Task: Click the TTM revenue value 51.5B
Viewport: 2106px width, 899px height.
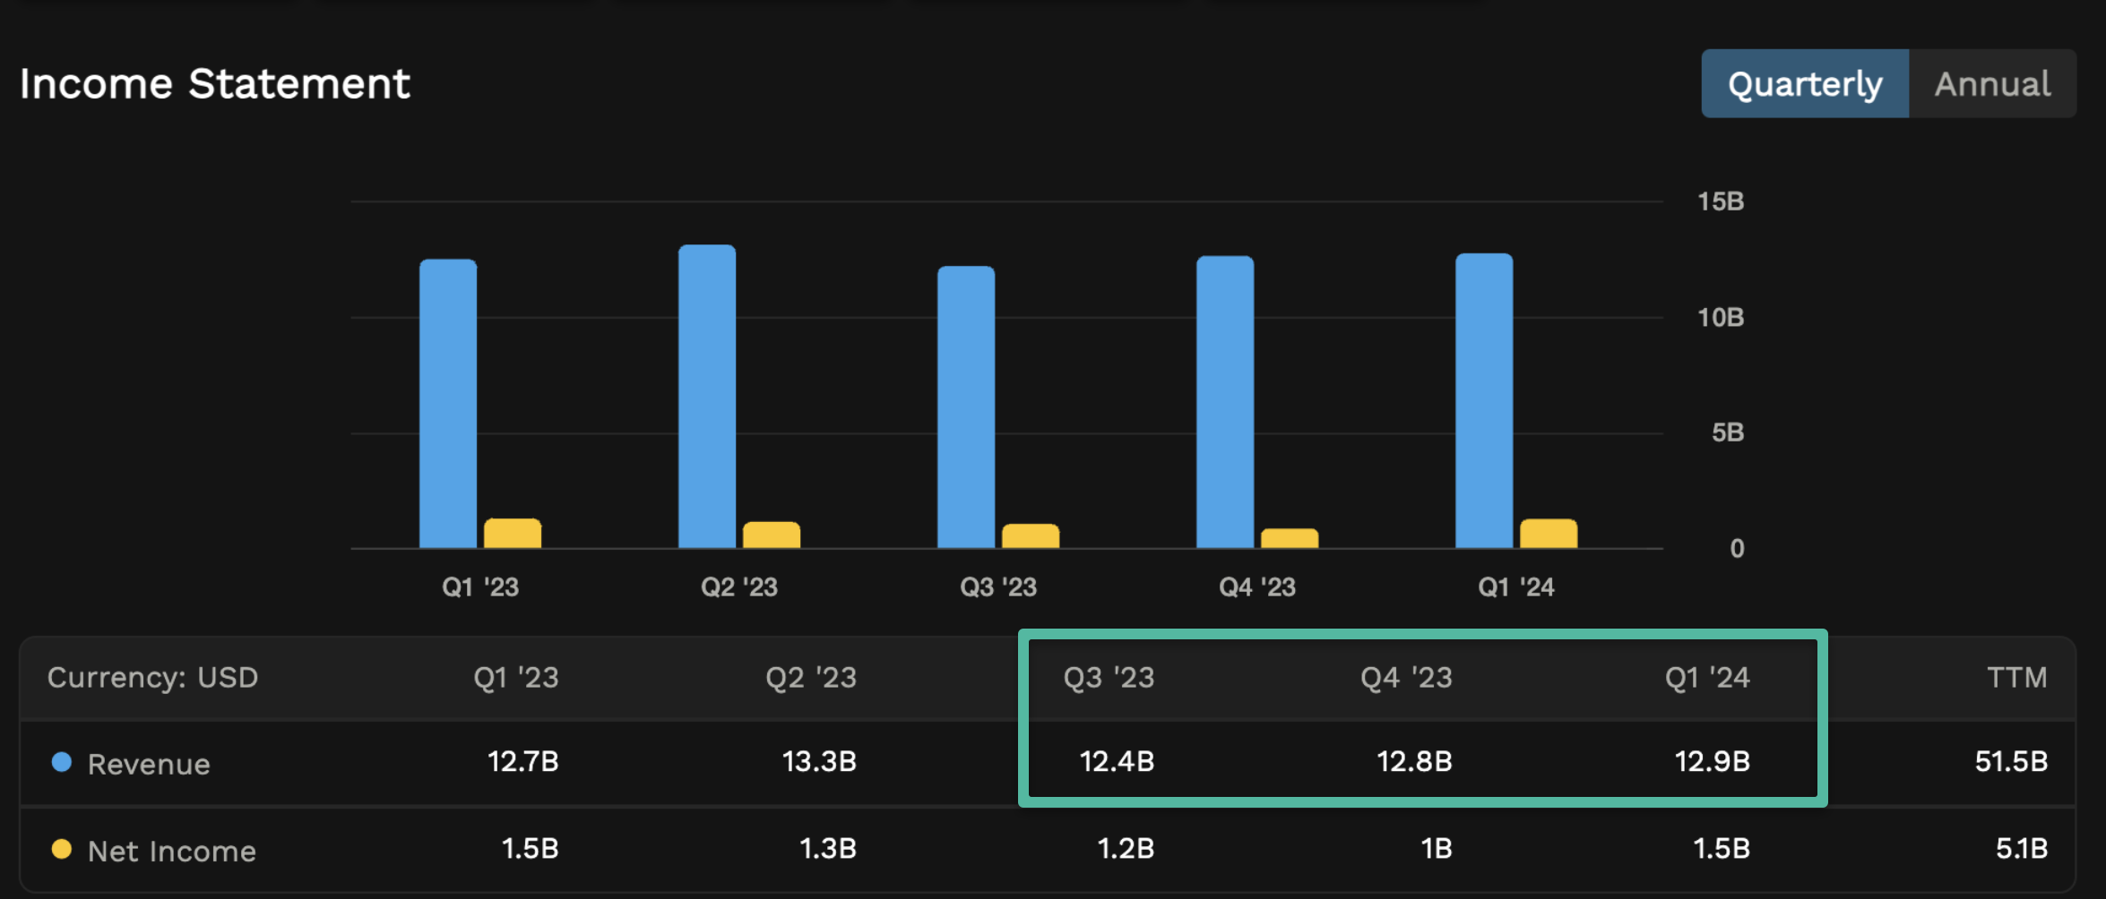Action: click(2010, 763)
